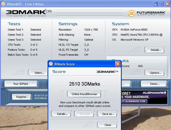The width and height of the screenshot is (171, 130).
Task: Close the 3DMark Score dialog with the red X
Action: pyautogui.click(x=118, y=64)
